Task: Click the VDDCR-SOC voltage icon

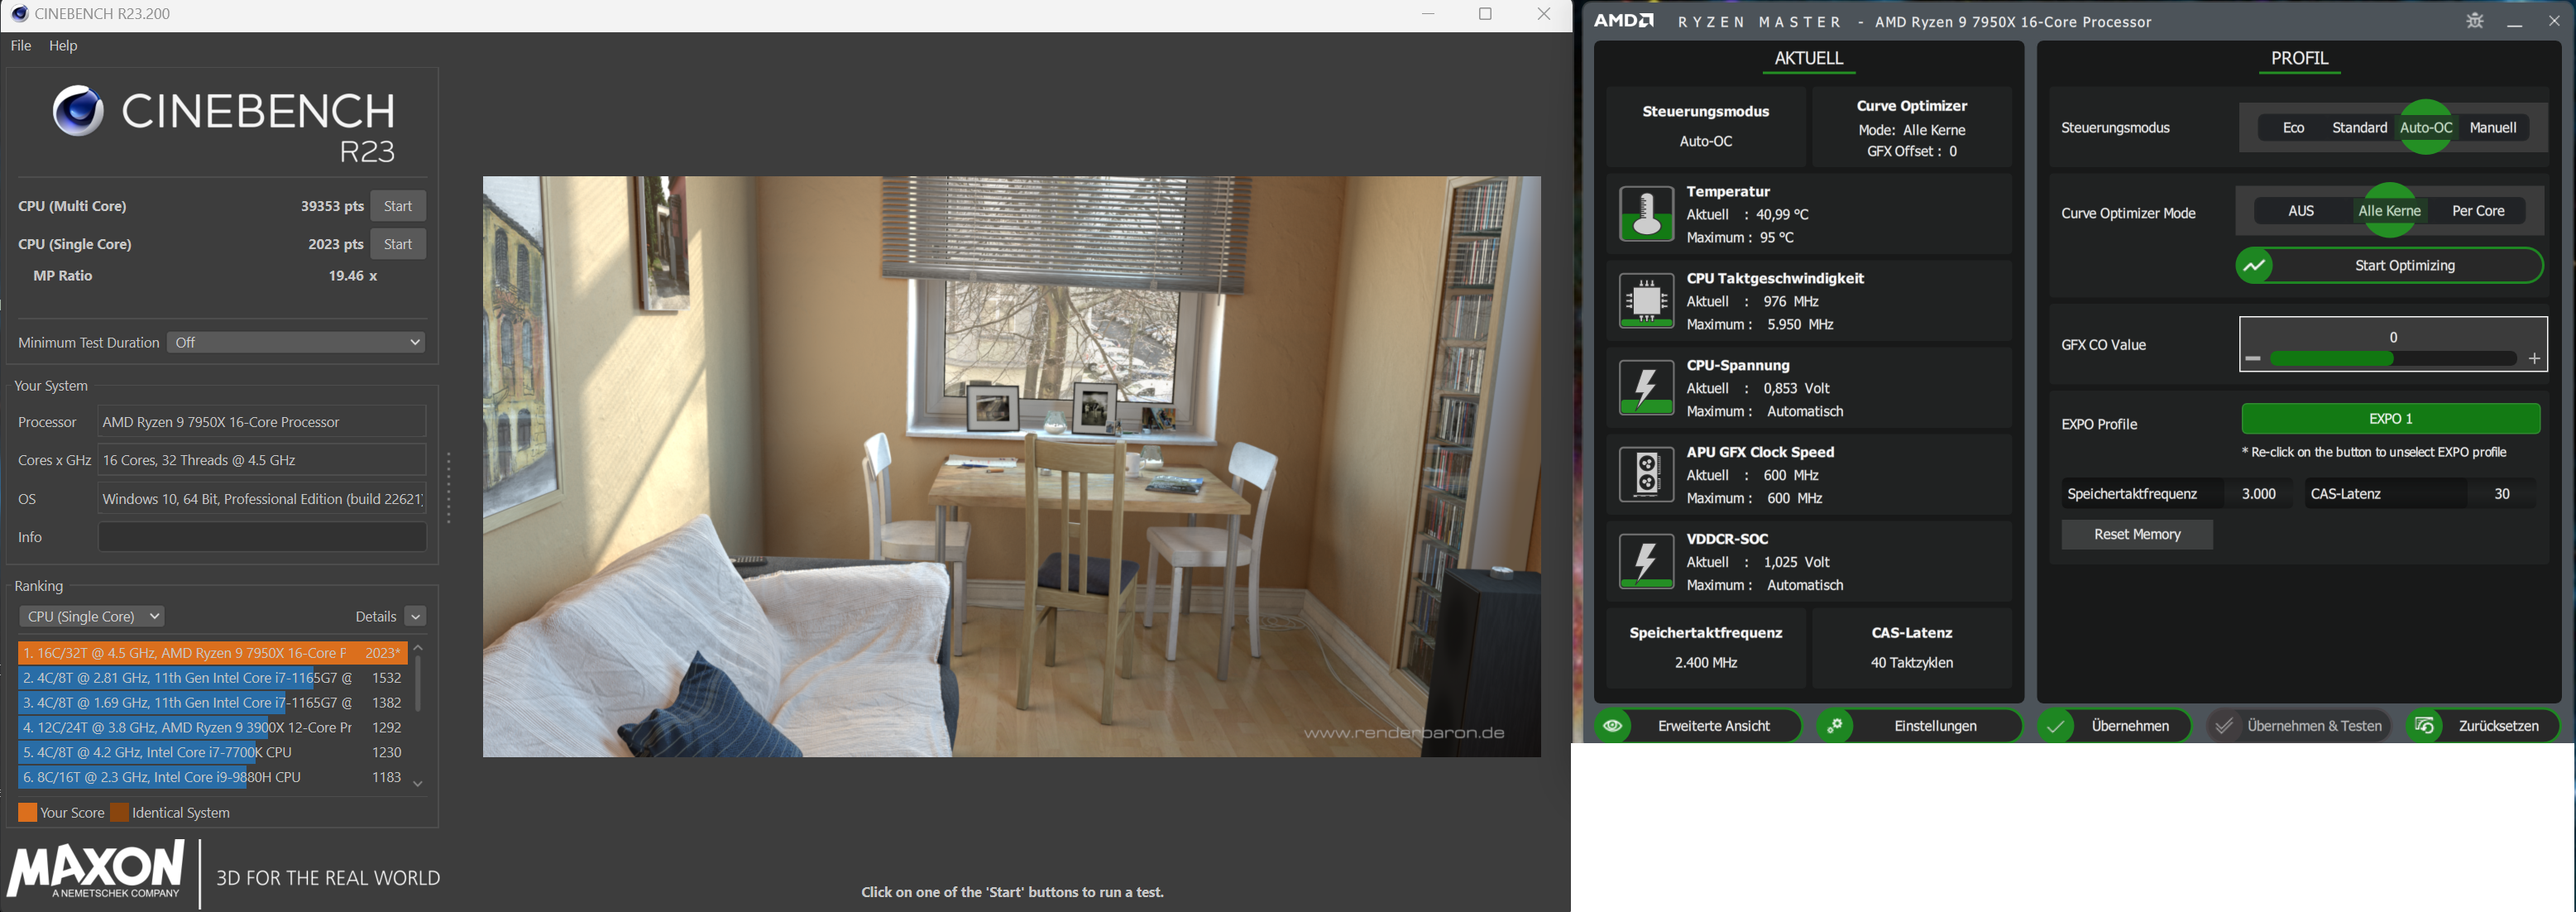Action: pyautogui.click(x=1646, y=562)
